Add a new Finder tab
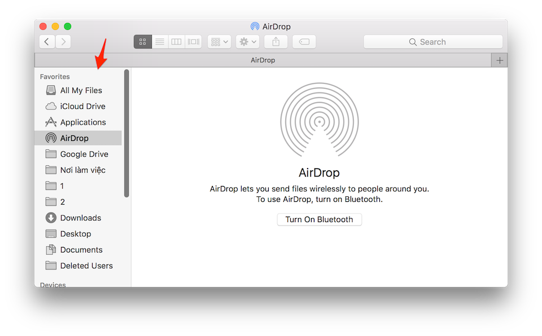Viewport: 542px width, 336px height. (500, 60)
